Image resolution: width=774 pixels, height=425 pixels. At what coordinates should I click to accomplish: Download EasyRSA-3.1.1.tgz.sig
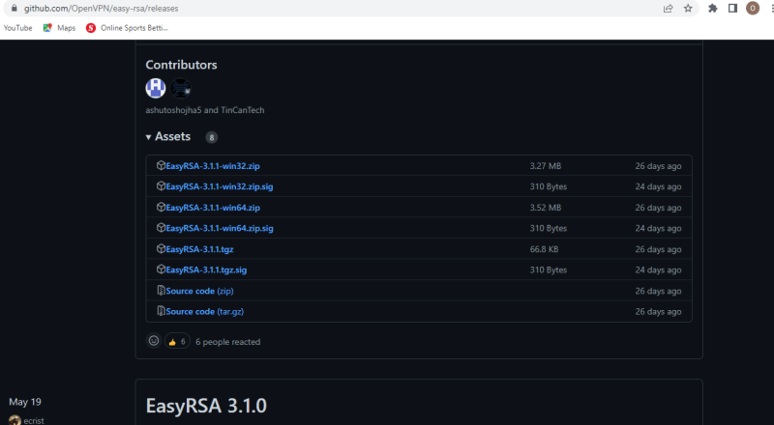tap(206, 270)
